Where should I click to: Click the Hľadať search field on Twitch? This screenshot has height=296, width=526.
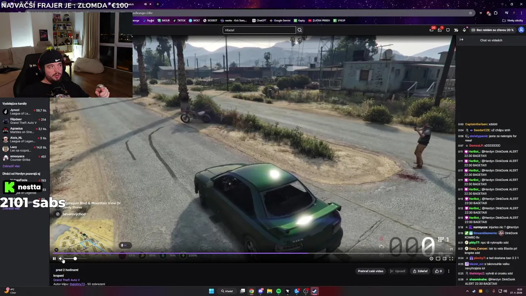259,30
